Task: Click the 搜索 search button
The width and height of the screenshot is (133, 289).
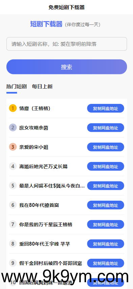Action: pyautogui.click(x=67, y=67)
